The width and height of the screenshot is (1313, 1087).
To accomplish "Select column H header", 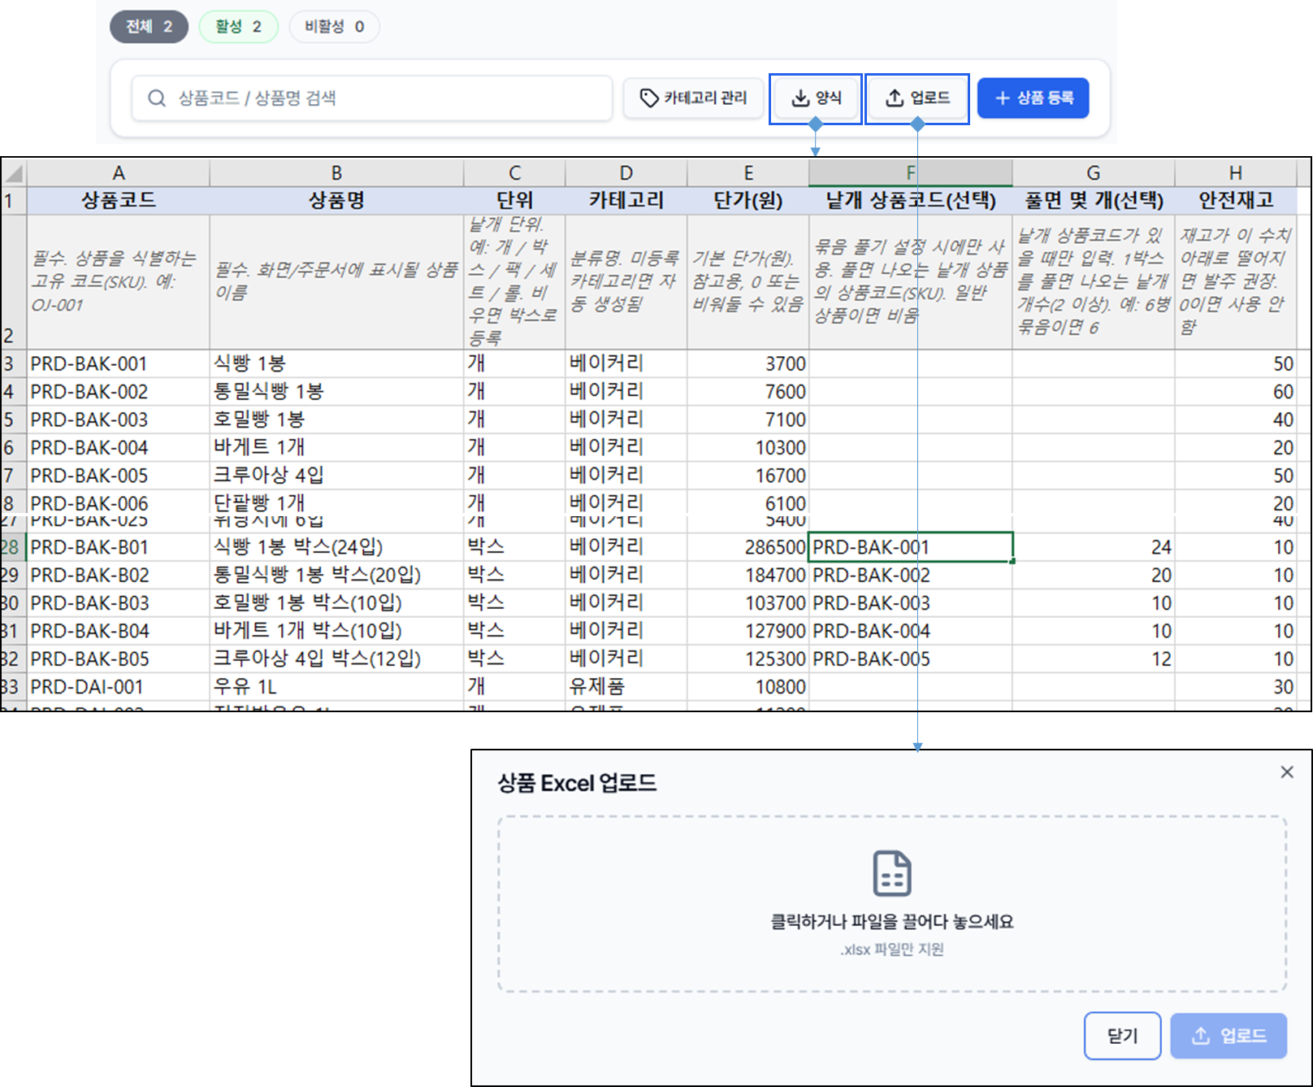I will coord(1236,173).
